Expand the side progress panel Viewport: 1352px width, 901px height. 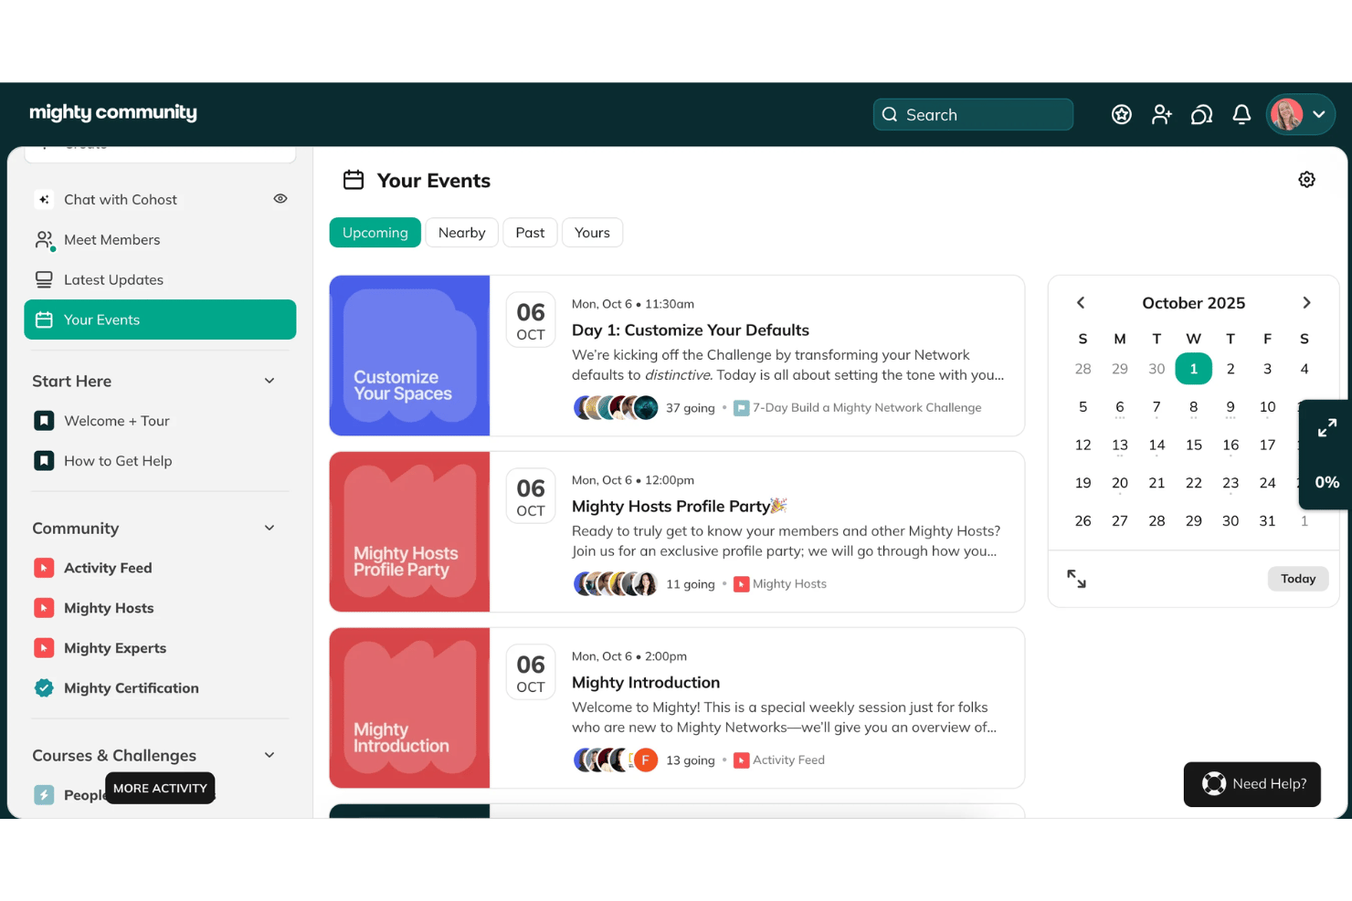click(x=1327, y=428)
